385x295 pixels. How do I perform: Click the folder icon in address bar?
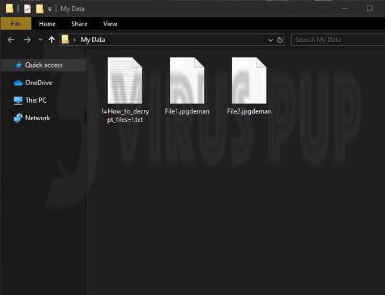tap(65, 39)
